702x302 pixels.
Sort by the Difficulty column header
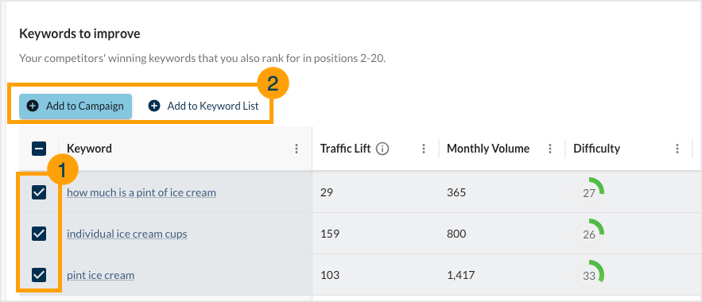597,149
